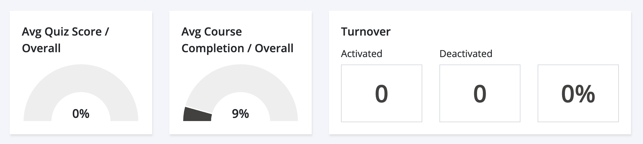Click the Avg Course Completion / Overall title

[x=237, y=40]
